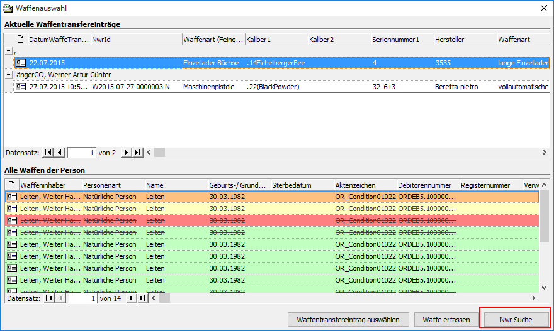Click the record icon of the 22.07.2015 entry
This screenshot has width=554, height=331.
21,63
